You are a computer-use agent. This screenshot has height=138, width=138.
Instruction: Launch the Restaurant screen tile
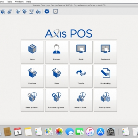pyautogui.click(x=105, y=52)
